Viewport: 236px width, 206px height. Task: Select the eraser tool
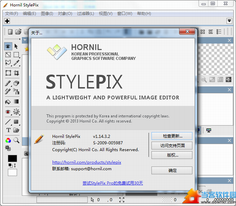pos(16,83)
